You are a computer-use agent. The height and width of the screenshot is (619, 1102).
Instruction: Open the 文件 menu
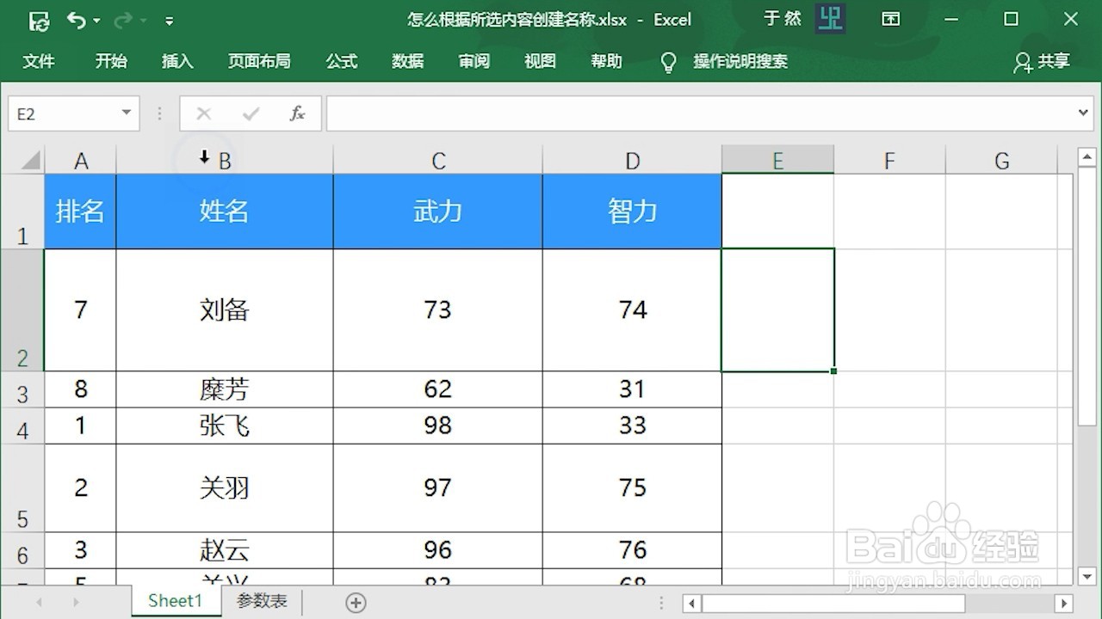tap(39, 61)
